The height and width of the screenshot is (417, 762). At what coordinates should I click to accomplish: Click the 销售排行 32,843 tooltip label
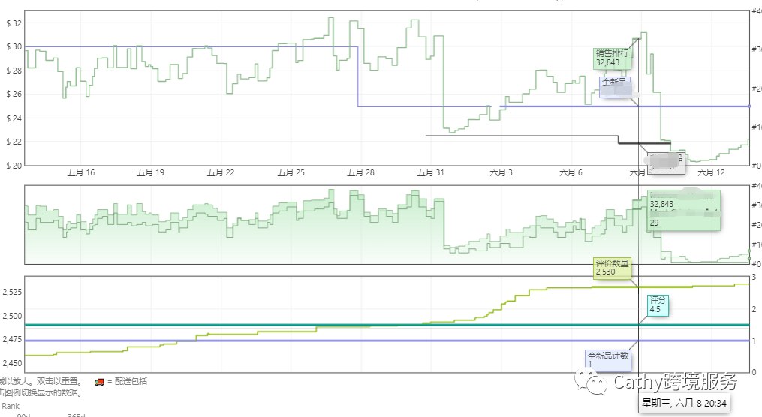[613, 58]
